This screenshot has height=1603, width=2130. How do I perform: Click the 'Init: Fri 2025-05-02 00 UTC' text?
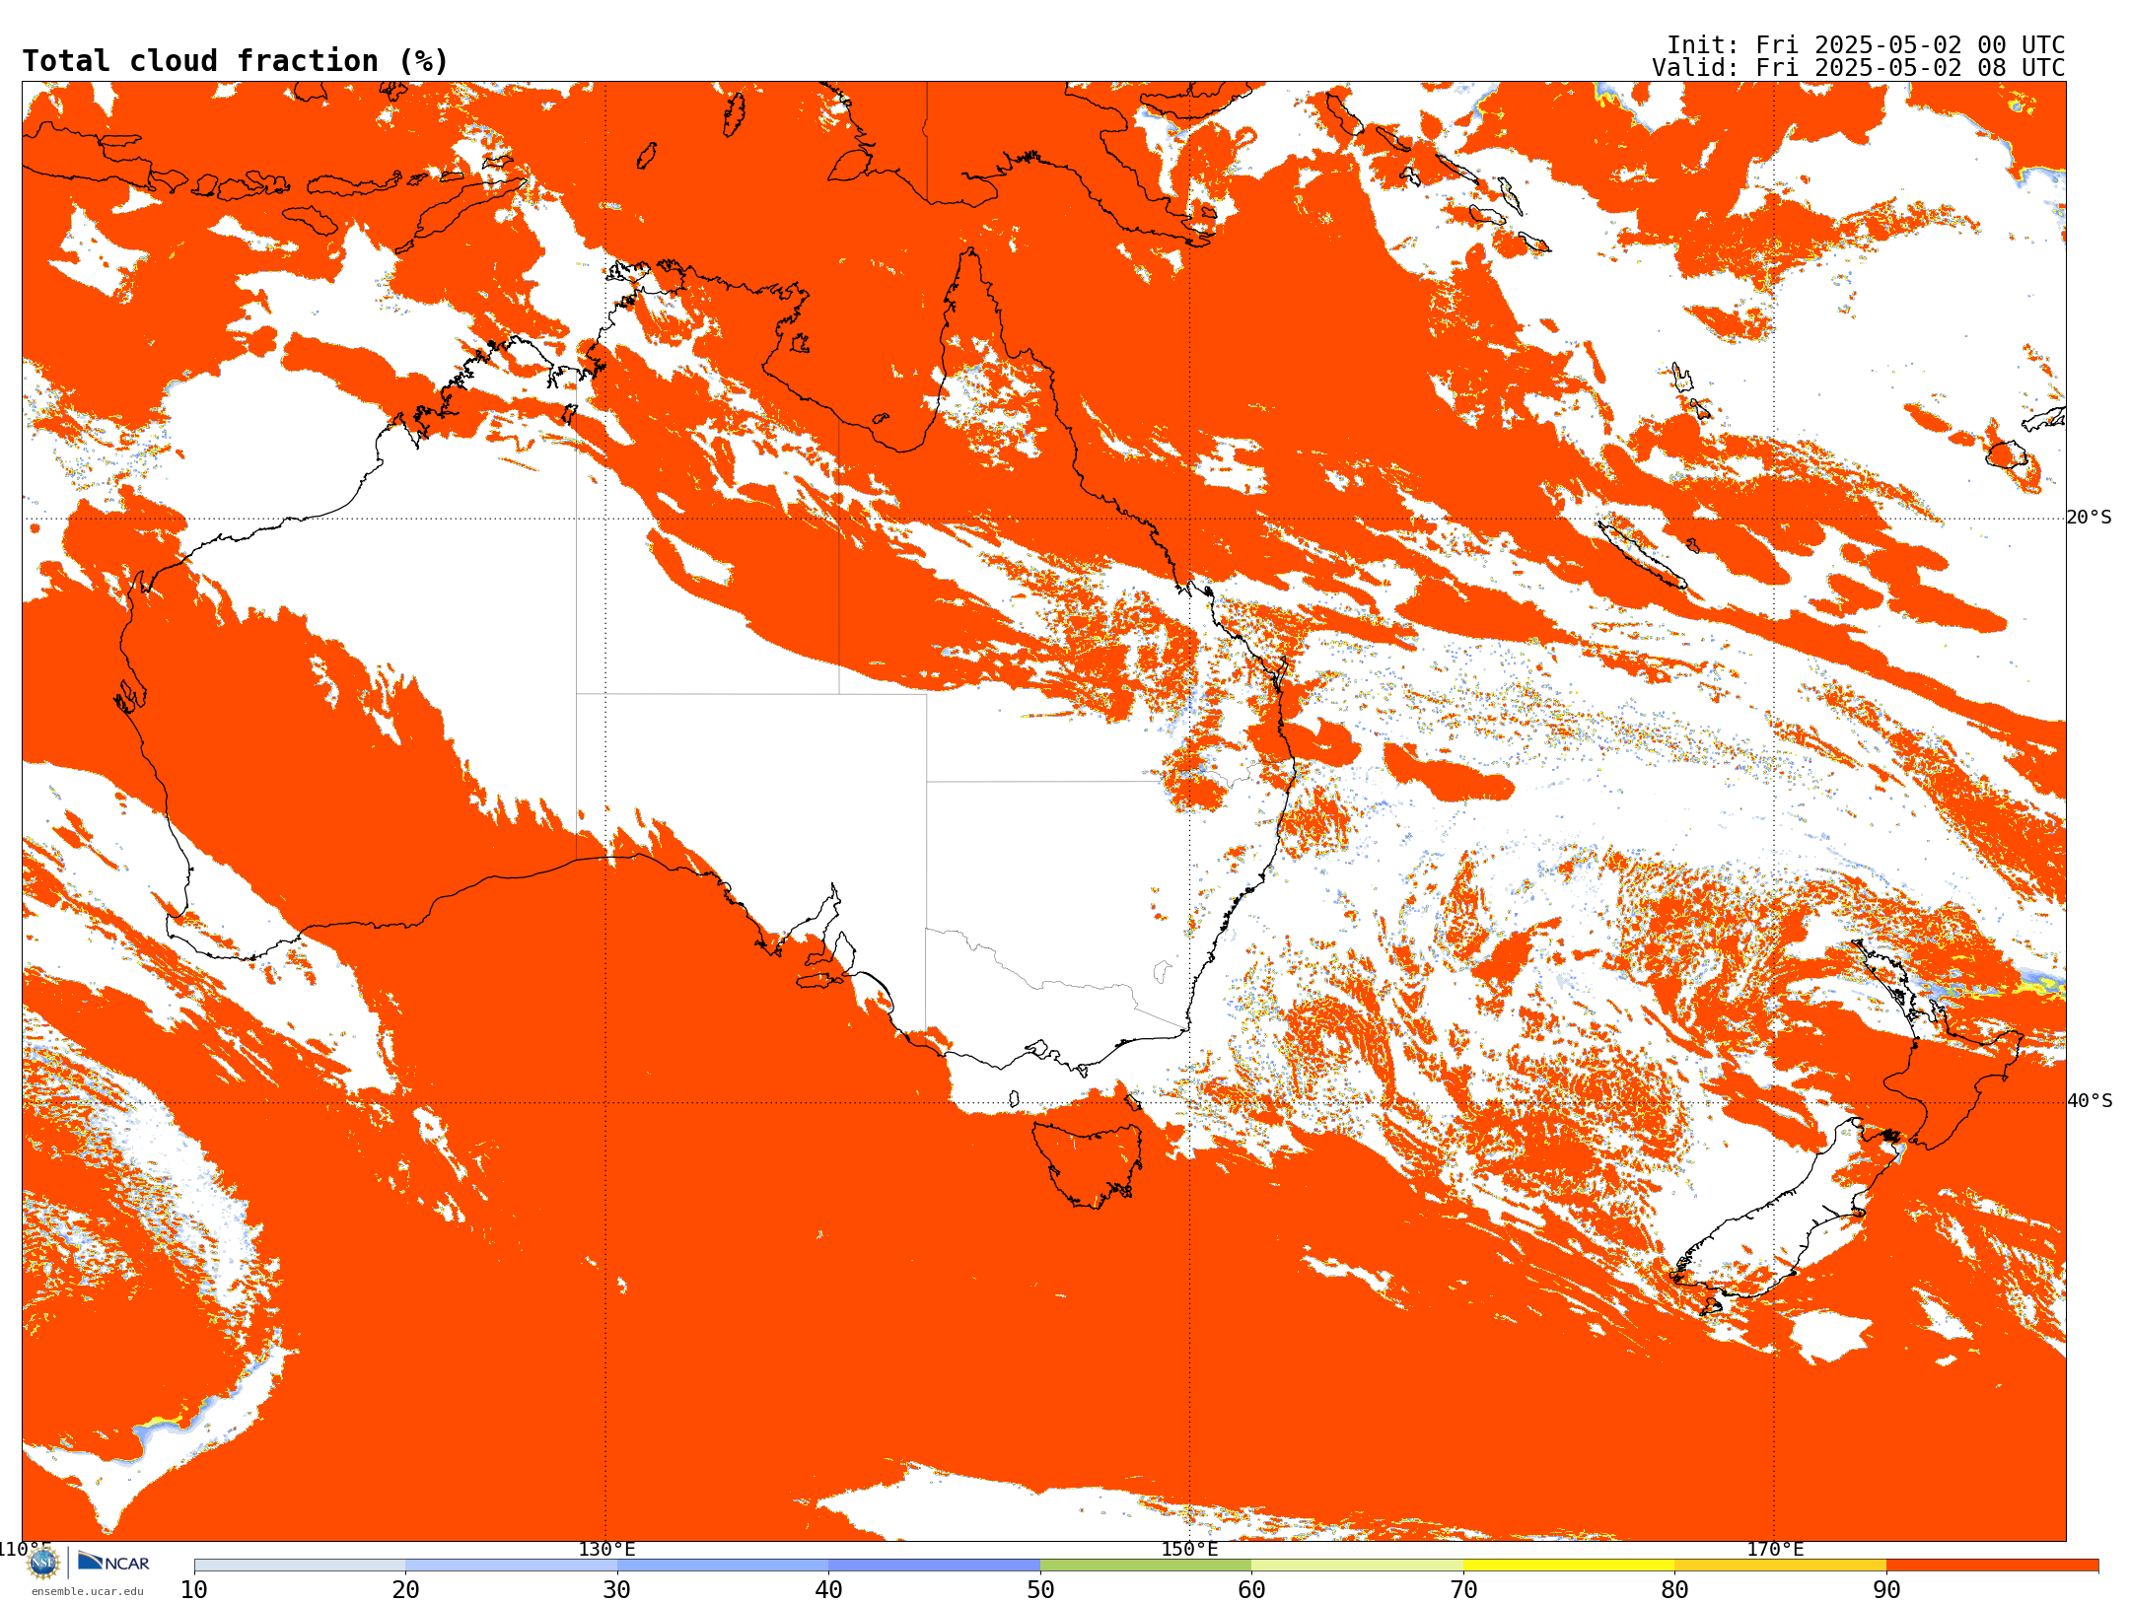(1866, 45)
